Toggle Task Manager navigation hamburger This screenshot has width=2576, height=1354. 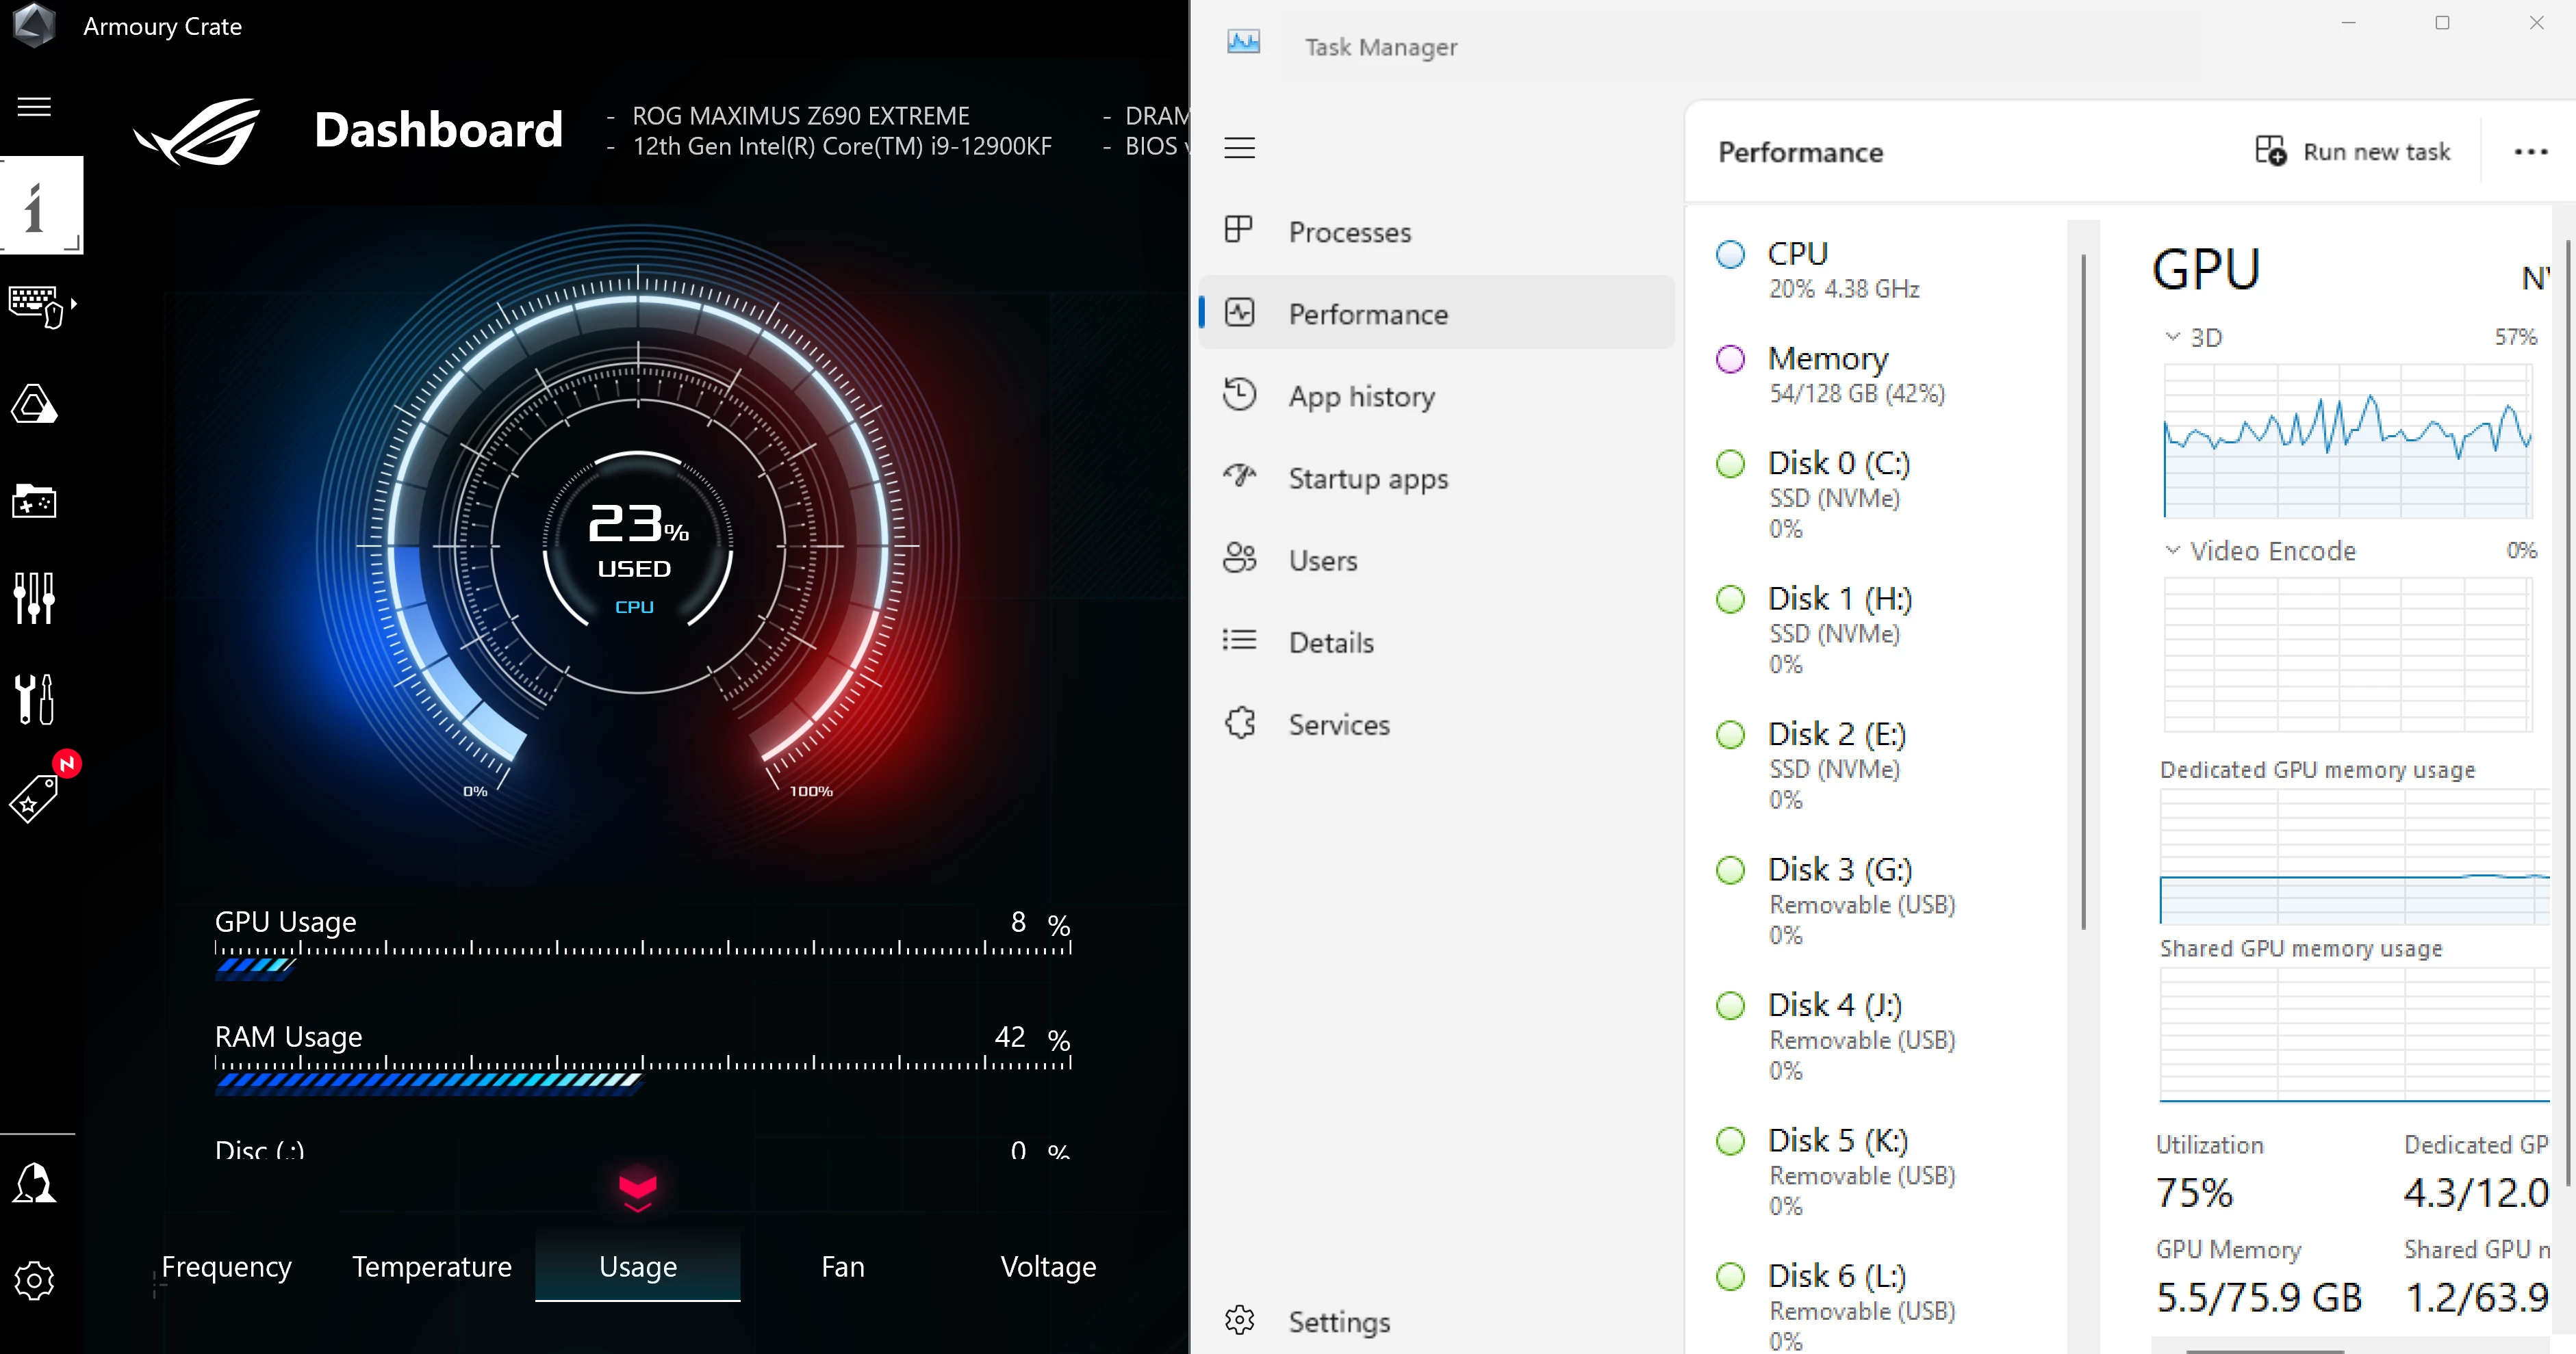coord(1239,148)
